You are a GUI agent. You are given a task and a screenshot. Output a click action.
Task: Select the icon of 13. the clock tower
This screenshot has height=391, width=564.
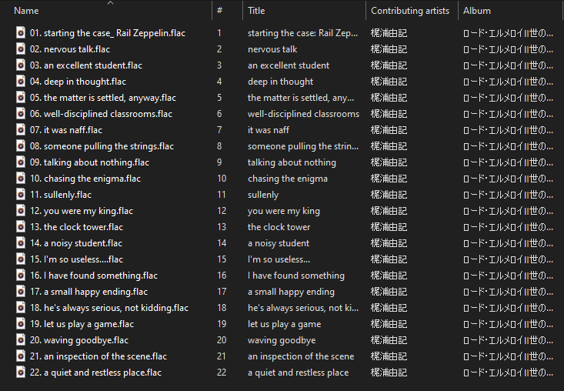(x=21, y=227)
